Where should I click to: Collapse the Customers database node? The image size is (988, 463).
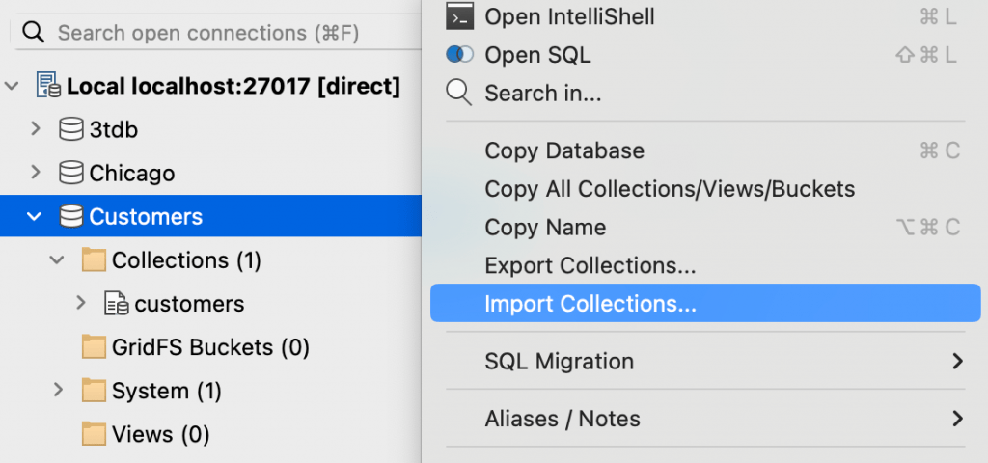pyautogui.click(x=34, y=217)
